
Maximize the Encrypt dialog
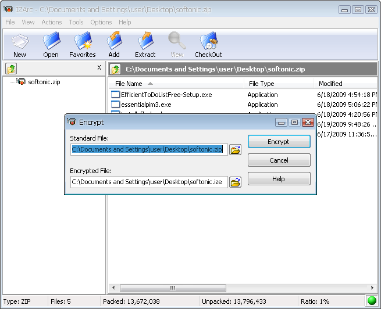[x=294, y=122]
